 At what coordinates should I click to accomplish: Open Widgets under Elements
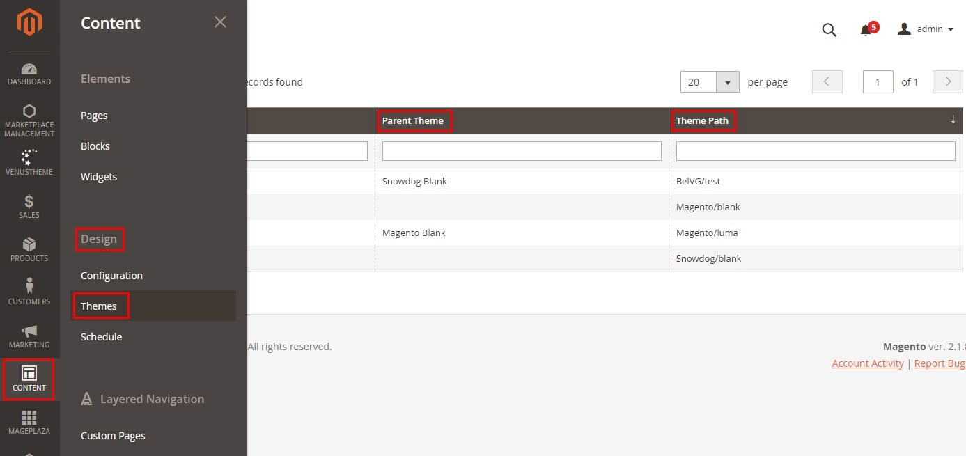(99, 177)
